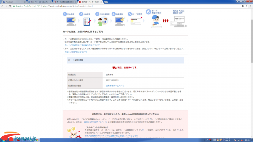Click the JP language indicator in tray
Screen dimensions: 253x142
click(x=207, y=140)
